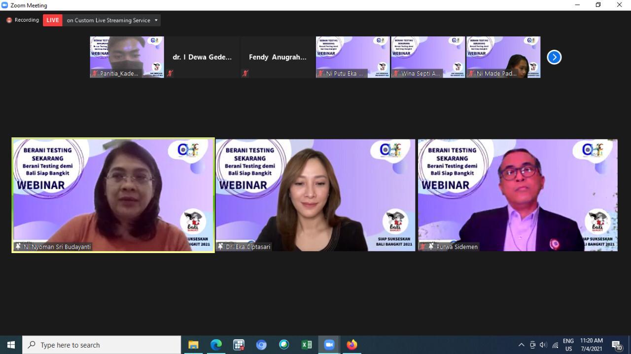
Task: Select dr. I Dewa Gede participant tile
Action: click(x=202, y=57)
